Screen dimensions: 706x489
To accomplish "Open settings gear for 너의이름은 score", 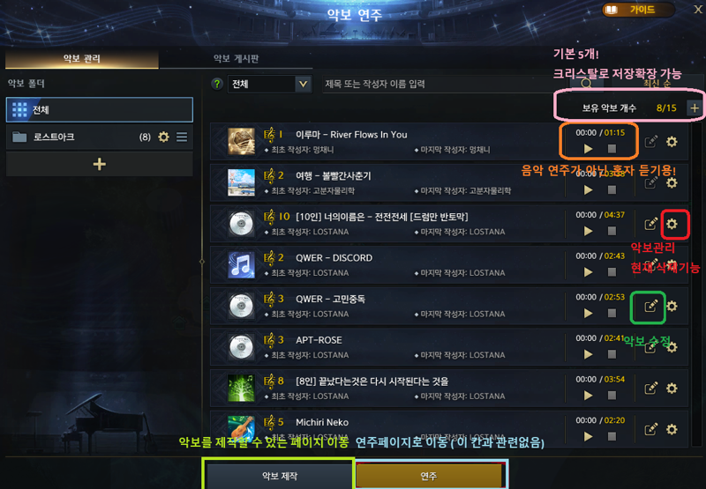I will (x=672, y=224).
